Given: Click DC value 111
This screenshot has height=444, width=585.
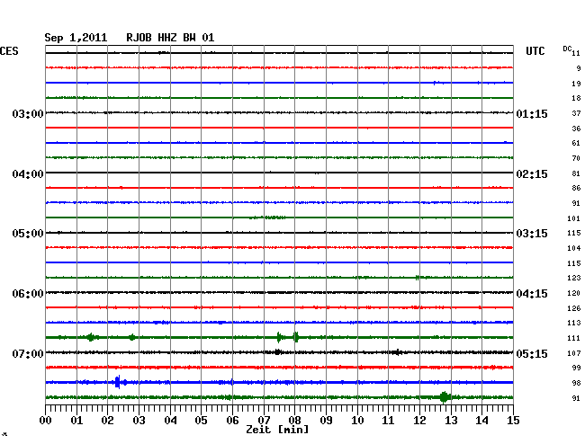Looking at the screenshot, I should pyautogui.click(x=574, y=338).
